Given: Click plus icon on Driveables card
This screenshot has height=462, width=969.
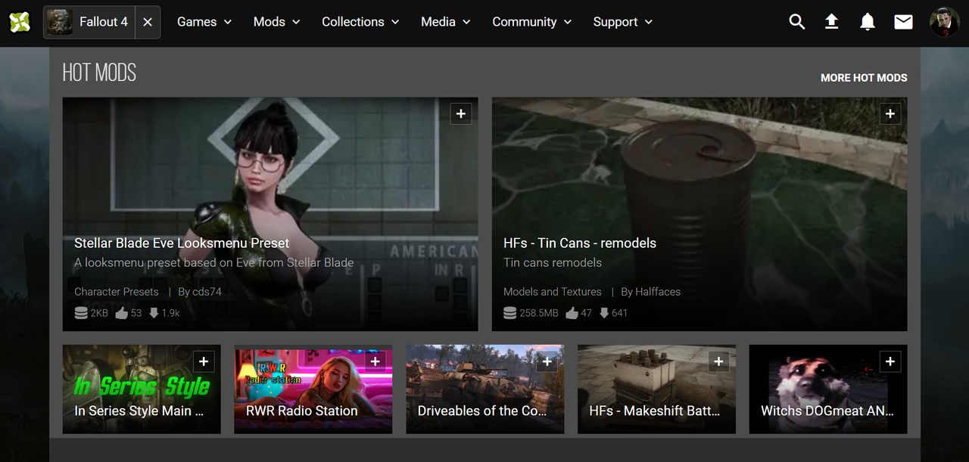Looking at the screenshot, I should [547, 361].
